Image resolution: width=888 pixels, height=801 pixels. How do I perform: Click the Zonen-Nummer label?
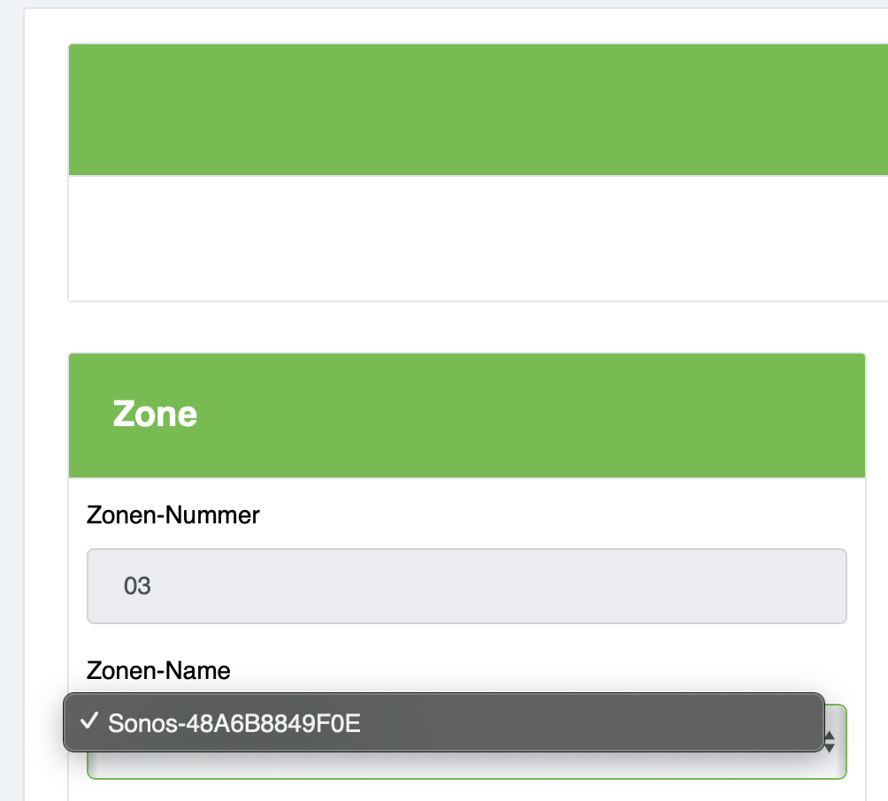pos(173,515)
